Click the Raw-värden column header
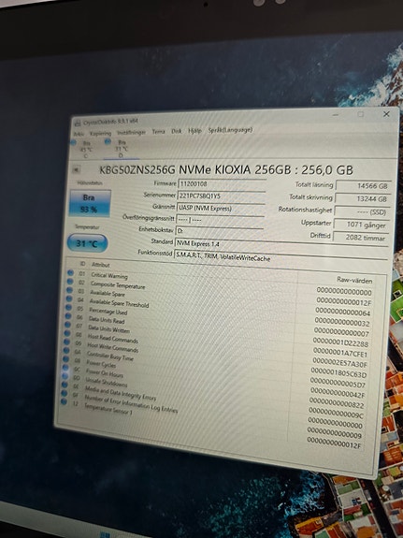 click(x=354, y=281)
